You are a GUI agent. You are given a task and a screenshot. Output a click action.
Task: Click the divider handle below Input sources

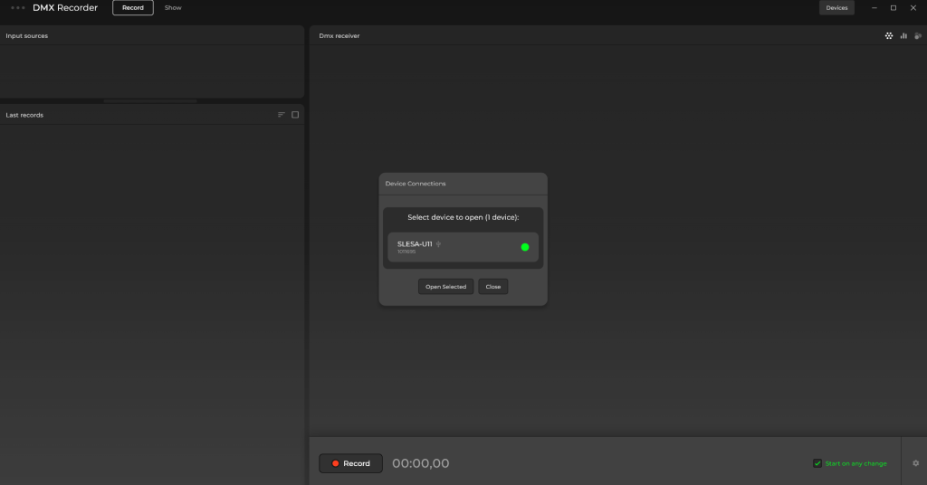tap(151, 100)
